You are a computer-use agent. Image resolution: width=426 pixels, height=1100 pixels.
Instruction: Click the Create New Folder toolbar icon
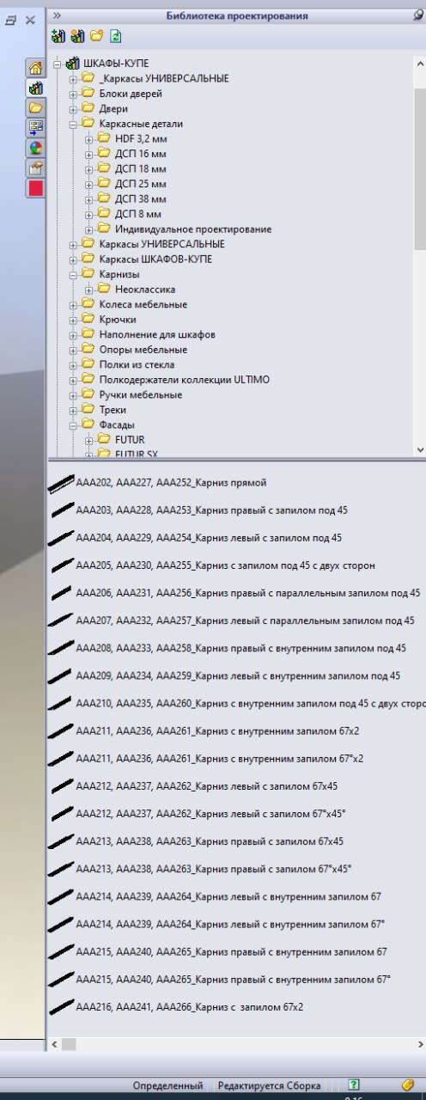(x=97, y=36)
